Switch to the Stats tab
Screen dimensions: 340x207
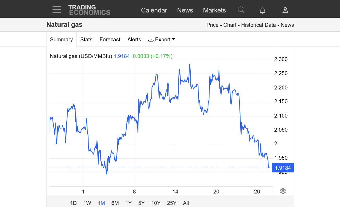pyautogui.click(x=86, y=40)
